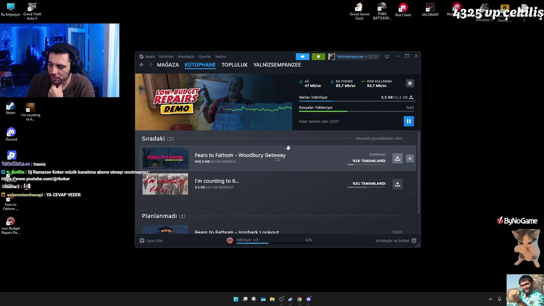The image size is (544, 306).
Task: Select PUBG BATTLEGROUNDS desktop icon
Action: tap(382, 11)
